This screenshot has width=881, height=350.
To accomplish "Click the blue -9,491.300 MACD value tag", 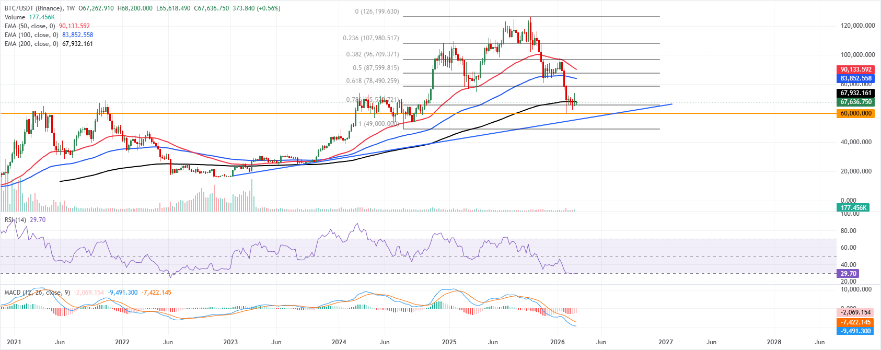I will click(x=855, y=331).
